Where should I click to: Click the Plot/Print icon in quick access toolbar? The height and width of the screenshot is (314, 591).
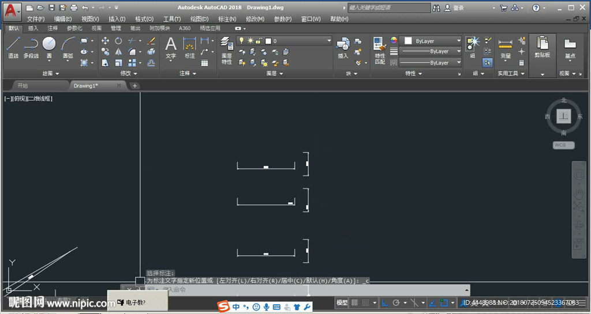click(74, 7)
